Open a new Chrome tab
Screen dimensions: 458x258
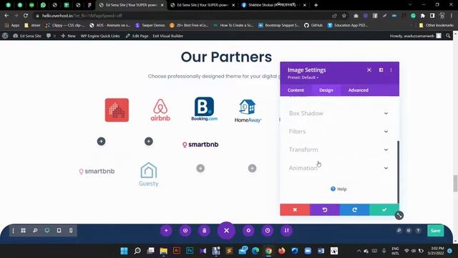tap(316, 5)
